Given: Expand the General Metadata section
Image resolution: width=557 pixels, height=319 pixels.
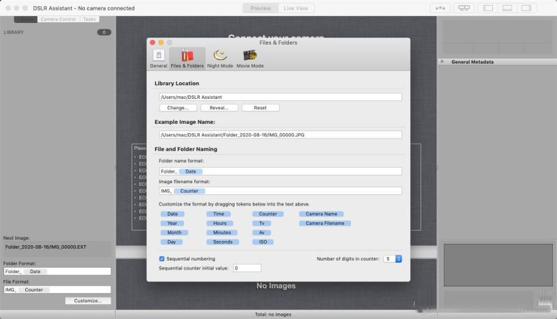Looking at the screenshot, I should (x=442, y=61).
